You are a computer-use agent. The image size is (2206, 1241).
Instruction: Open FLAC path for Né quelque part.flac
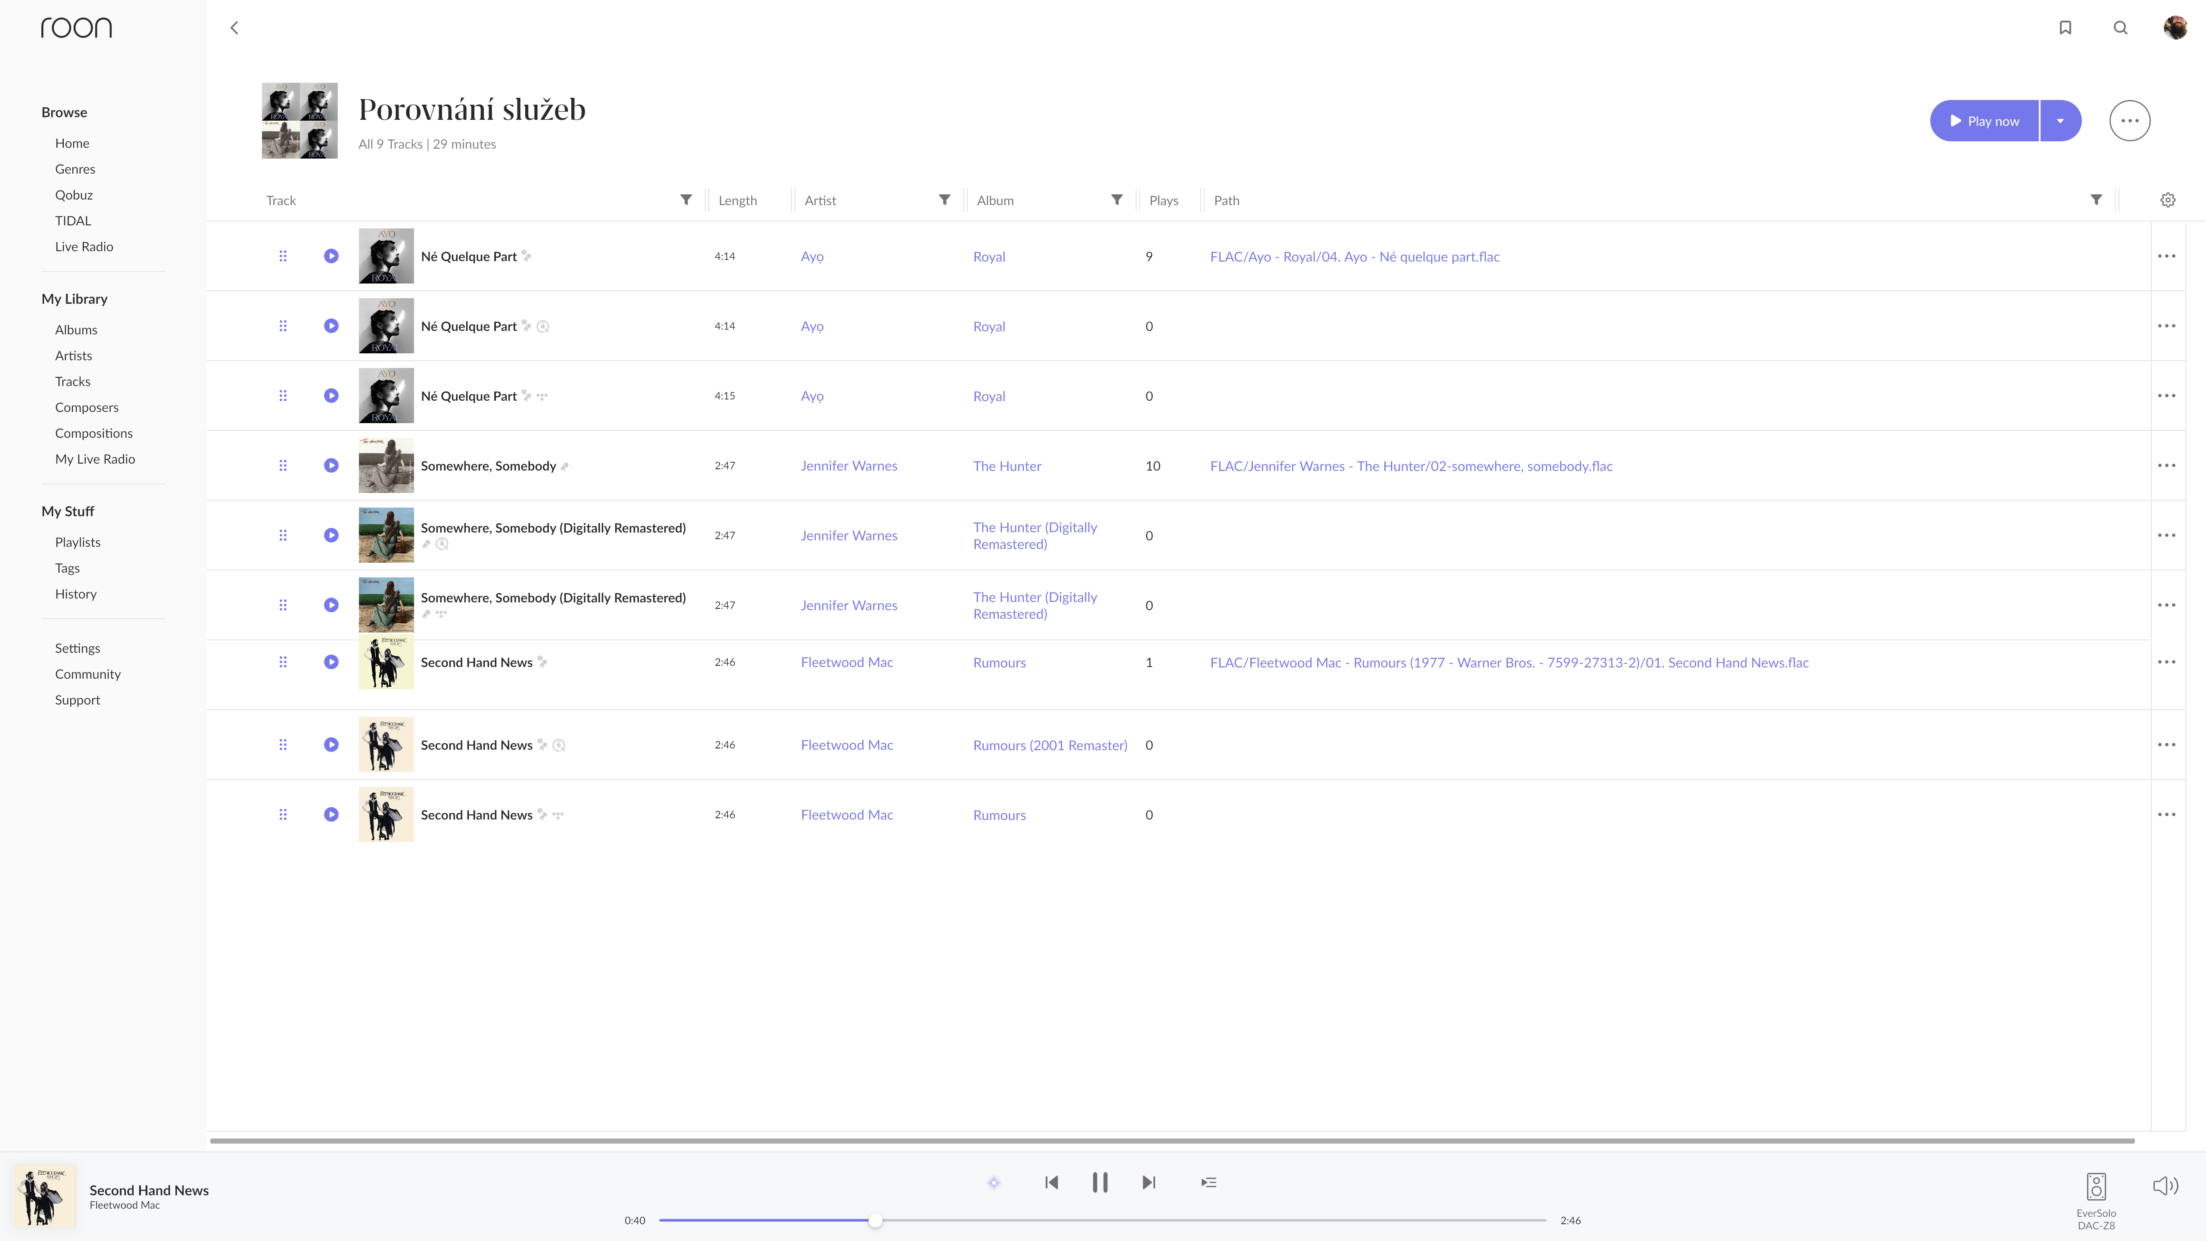[1355, 257]
